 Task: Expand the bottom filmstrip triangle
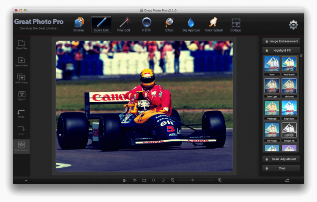[26, 180]
